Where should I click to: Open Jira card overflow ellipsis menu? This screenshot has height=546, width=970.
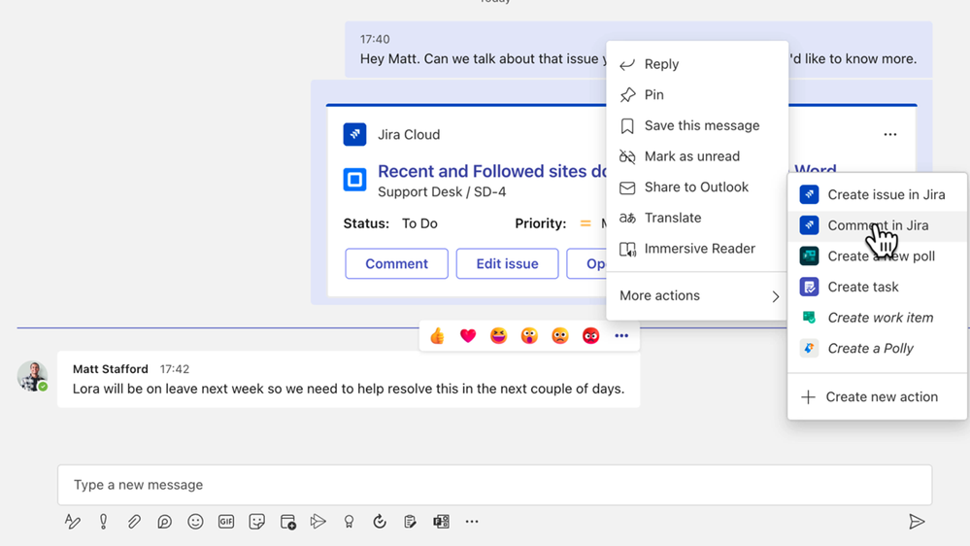pos(890,134)
